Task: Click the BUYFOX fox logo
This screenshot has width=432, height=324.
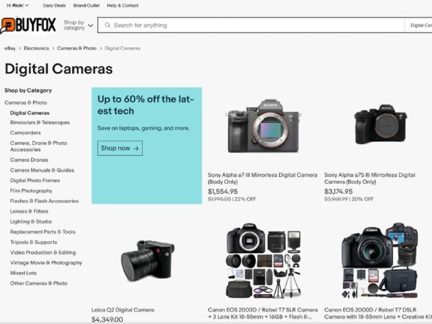Action: point(28,25)
